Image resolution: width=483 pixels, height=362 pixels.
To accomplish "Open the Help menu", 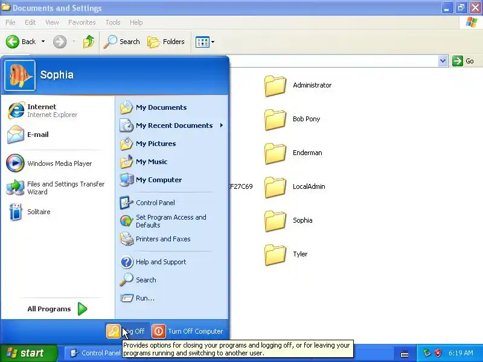I will tap(136, 22).
